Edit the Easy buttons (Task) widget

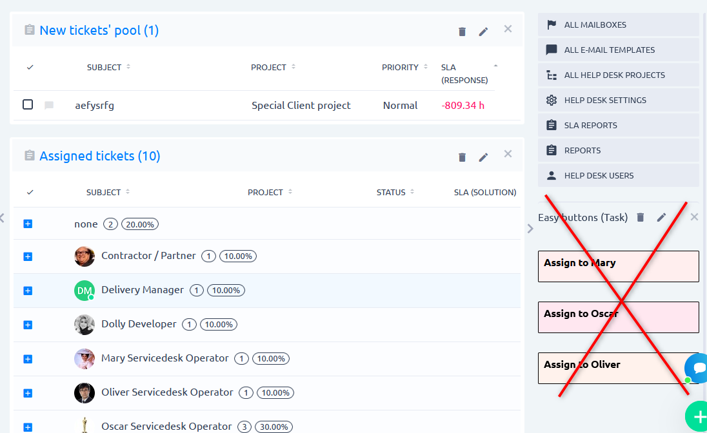pos(661,218)
